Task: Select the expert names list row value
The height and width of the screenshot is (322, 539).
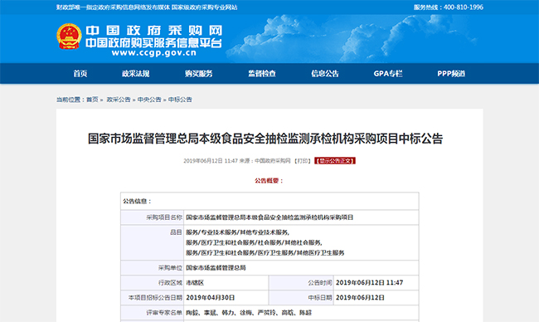Action: pos(249,313)
